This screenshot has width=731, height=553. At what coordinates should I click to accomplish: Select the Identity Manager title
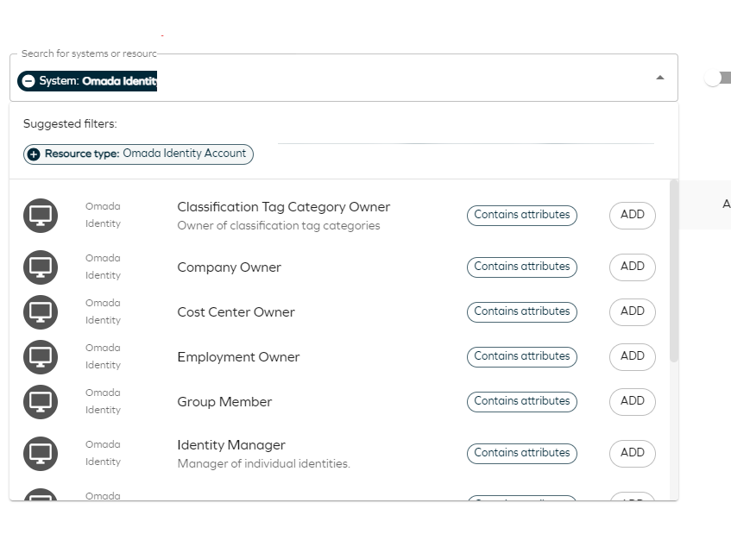coord(231,445)
